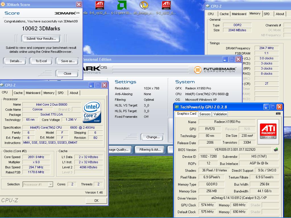Select the DRAM Frequency 294.7 MHz value
Viewport: 291px width, 218px height.
click(267, 48)
